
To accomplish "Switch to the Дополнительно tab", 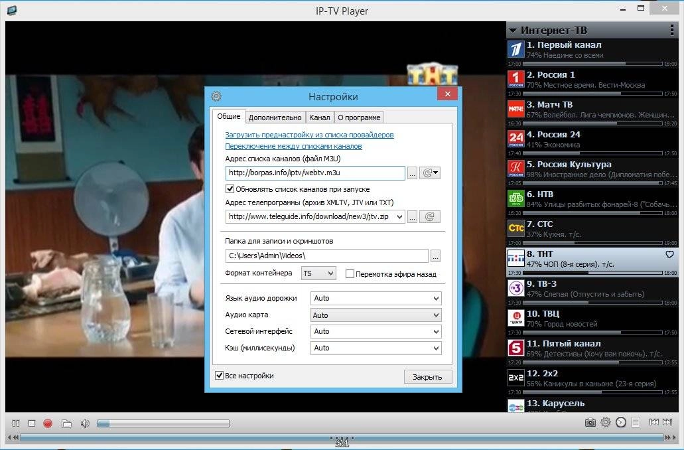I will (275, 117).
